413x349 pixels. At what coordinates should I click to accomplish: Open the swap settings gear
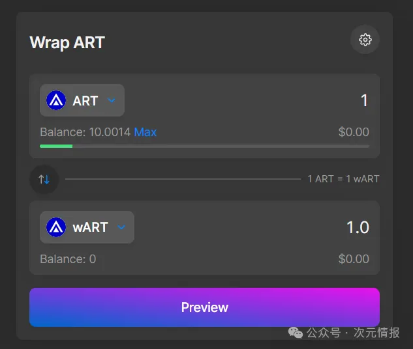click(365, 40)
